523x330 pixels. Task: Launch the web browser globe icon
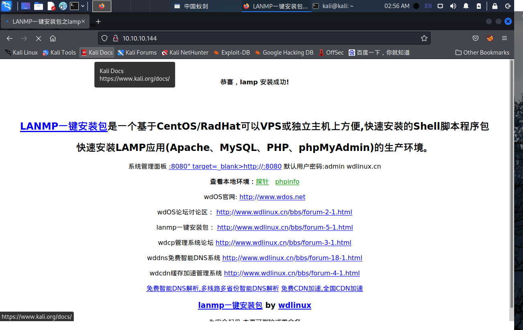pos(63,6)
